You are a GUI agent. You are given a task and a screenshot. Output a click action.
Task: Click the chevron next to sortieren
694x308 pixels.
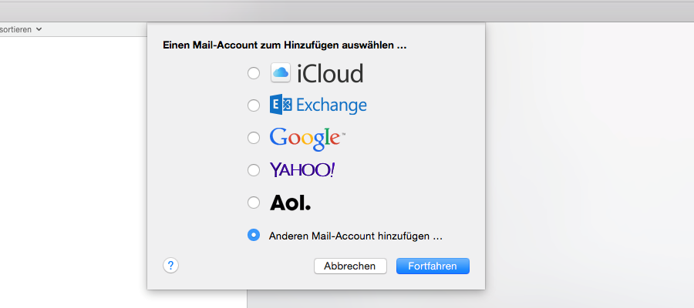coord(39,29)
